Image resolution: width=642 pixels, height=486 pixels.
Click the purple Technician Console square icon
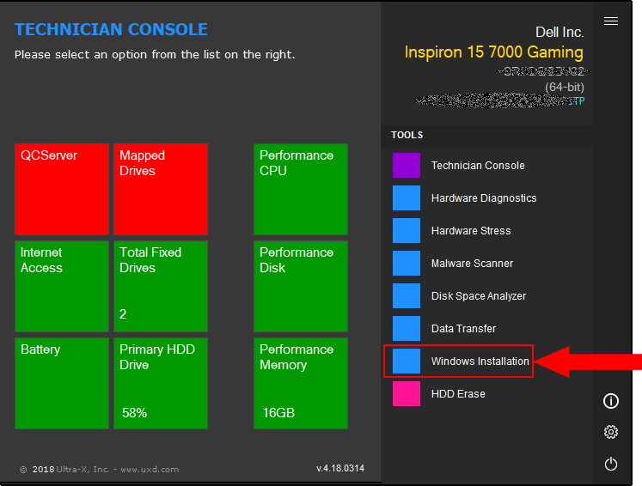(407, 166)
